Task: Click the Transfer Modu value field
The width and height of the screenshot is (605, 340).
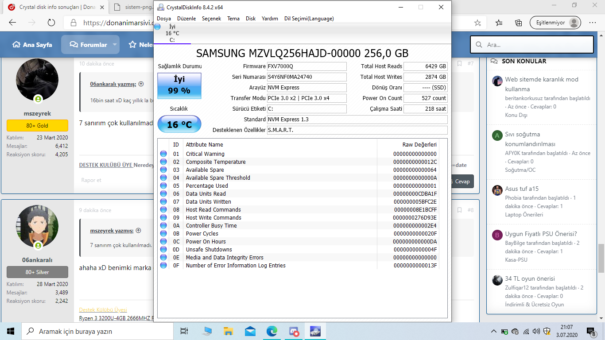Action: click(x=306, y=98)
